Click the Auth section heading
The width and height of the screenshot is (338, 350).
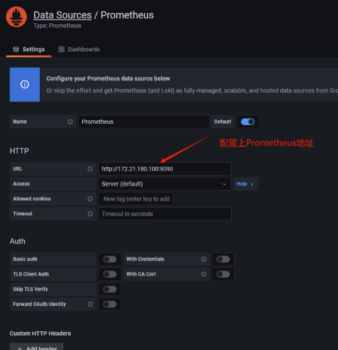(x=18, y=241)
